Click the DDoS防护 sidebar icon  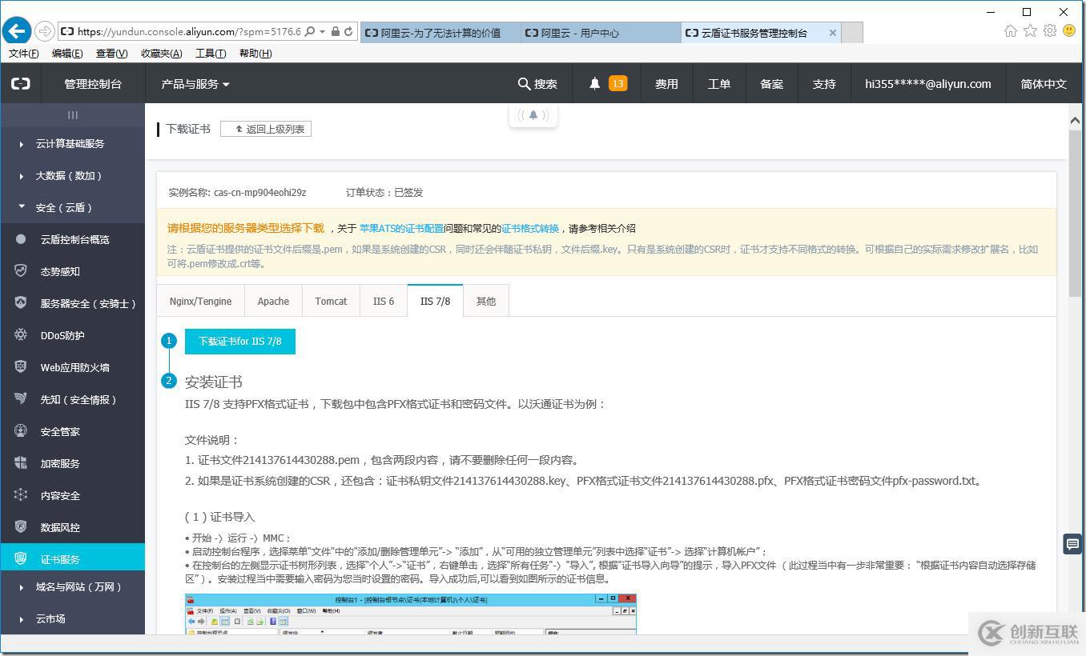(x=22, y=335)
